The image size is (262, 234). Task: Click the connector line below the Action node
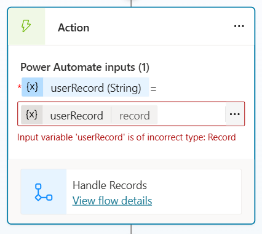coord(131,229)
